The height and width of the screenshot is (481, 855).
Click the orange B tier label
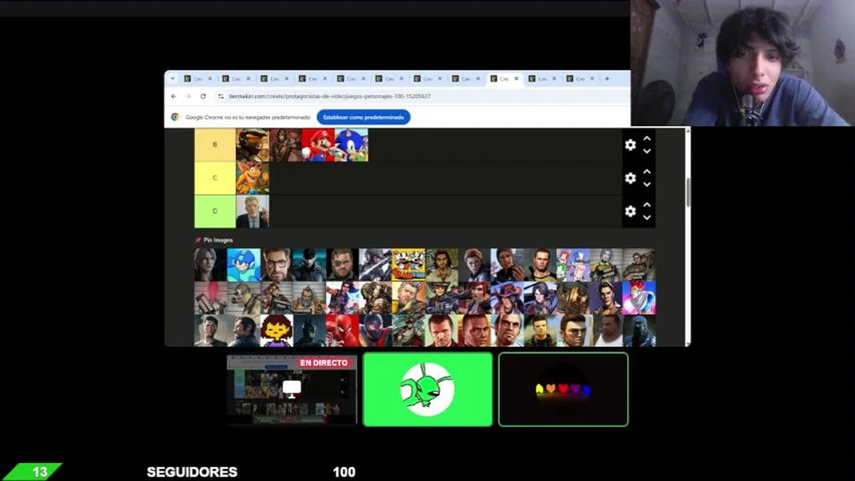[215, 145]
